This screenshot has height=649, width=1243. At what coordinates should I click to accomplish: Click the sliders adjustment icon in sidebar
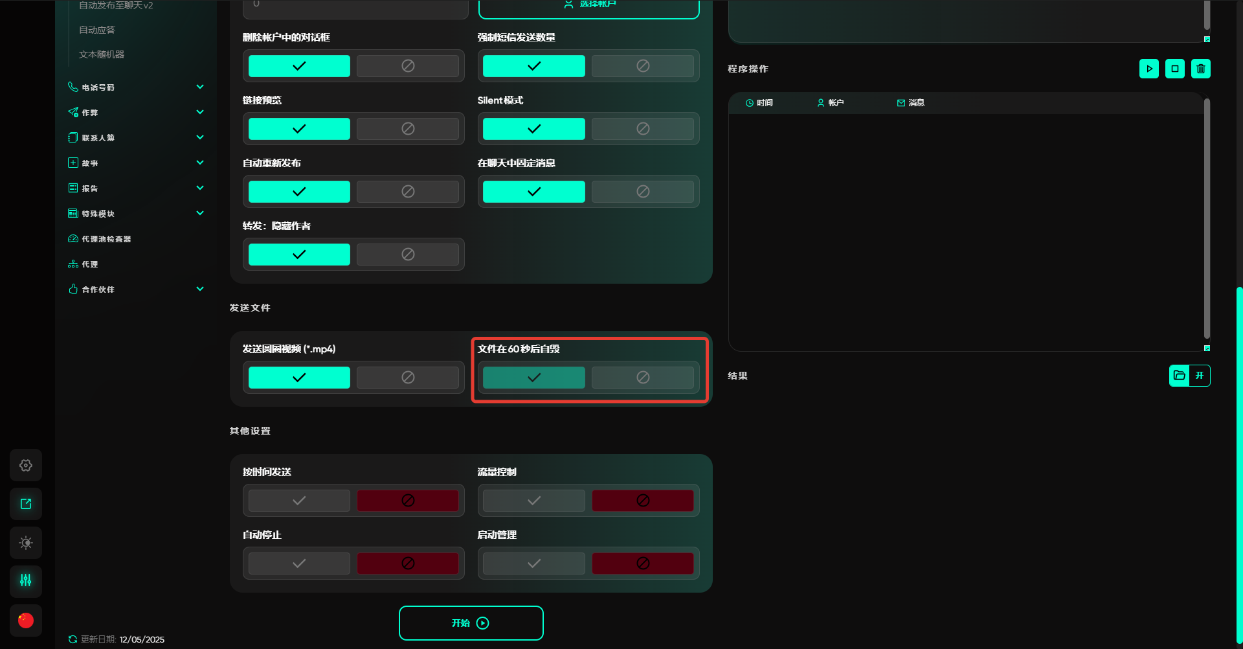pos(26,581)
